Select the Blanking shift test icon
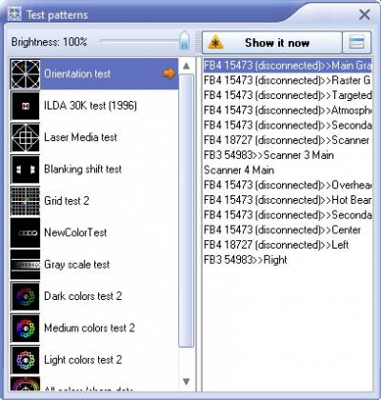 (x=26, y=170)
